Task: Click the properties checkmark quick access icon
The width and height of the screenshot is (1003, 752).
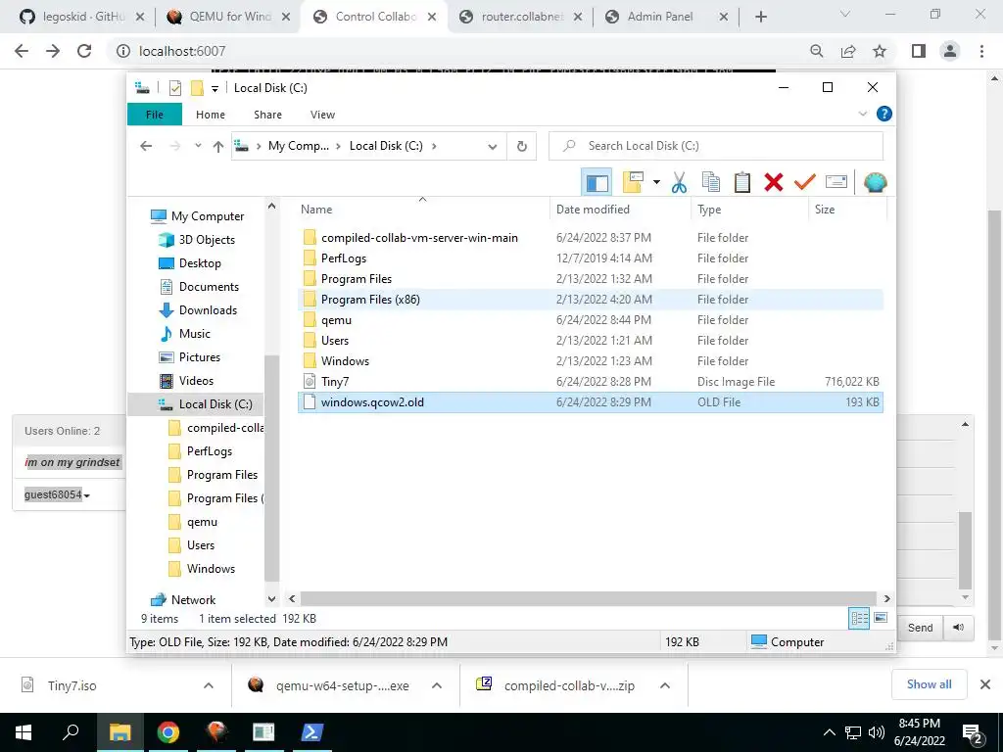Action: point(175,88)
